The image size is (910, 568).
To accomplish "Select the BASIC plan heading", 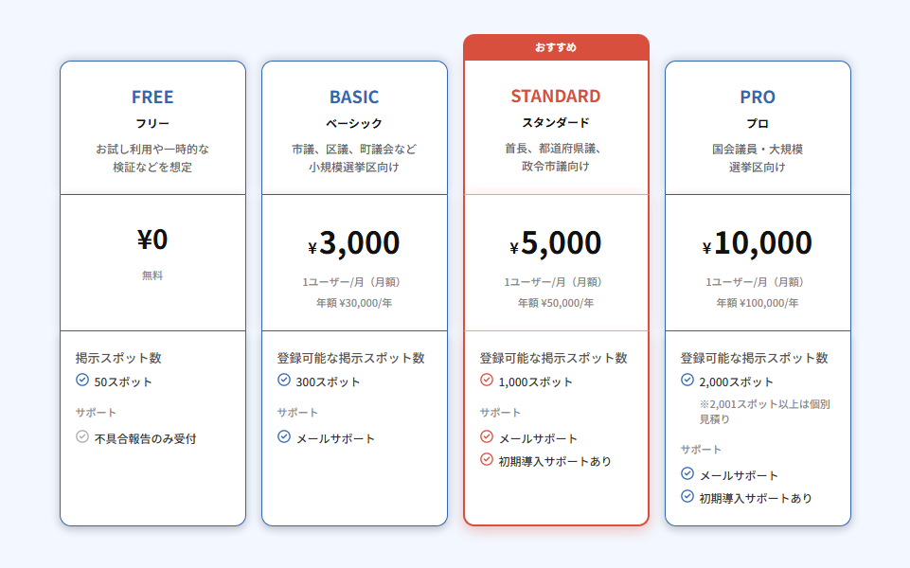I will 354,97.
